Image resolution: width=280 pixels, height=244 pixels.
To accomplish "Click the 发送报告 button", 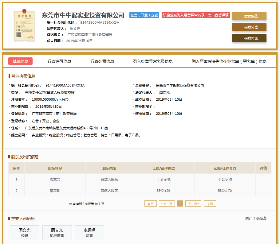I will [249, 16].
